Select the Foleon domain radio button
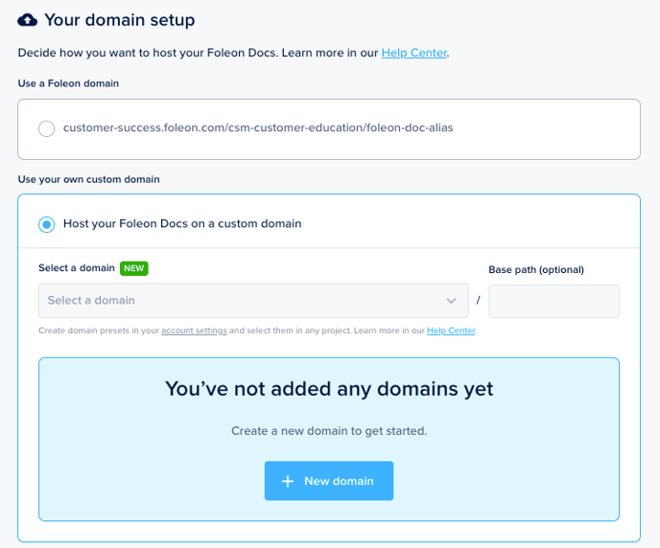This screenshot has height=548, width=660. click(x=46, y=128)
